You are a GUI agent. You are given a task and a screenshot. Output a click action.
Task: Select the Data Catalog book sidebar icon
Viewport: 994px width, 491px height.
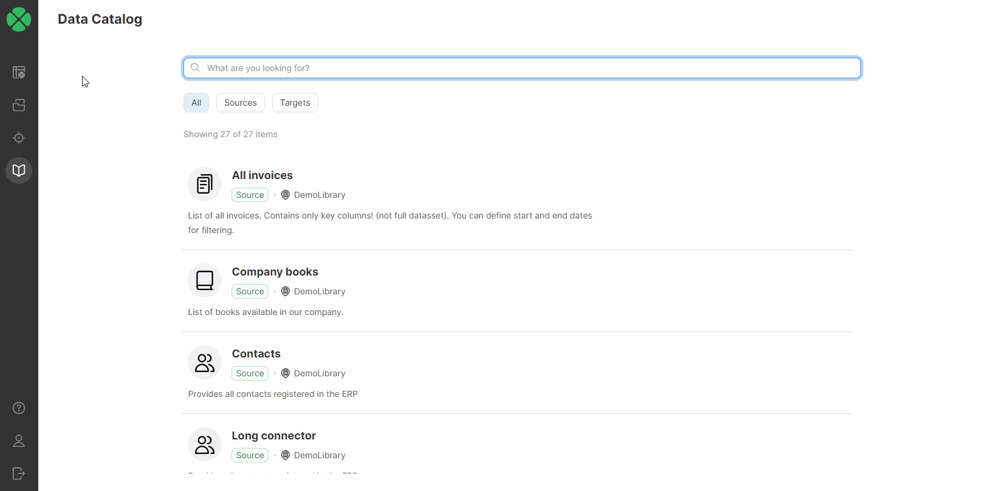[19, 171]
